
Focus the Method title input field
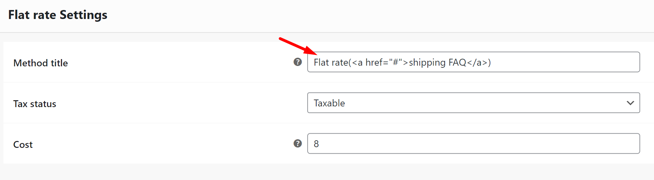pyautogui.click(x=473, y=62)
